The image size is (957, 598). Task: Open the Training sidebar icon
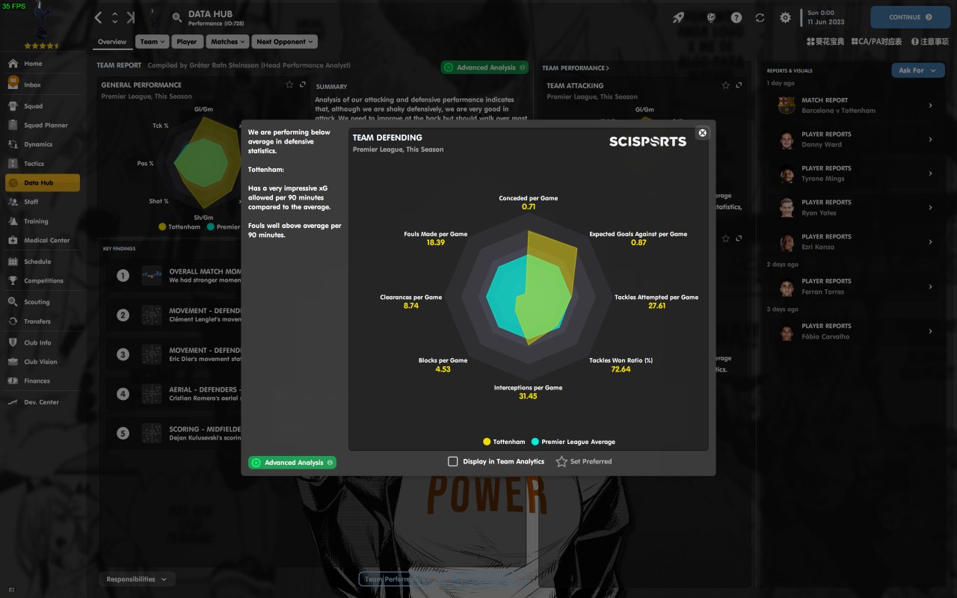point(13,221)
